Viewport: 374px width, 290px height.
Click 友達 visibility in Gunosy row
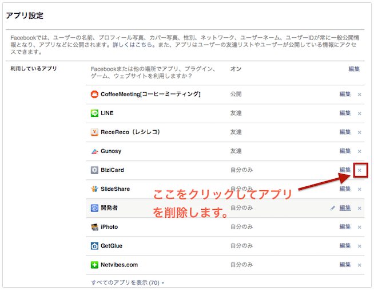pos(236,151)
